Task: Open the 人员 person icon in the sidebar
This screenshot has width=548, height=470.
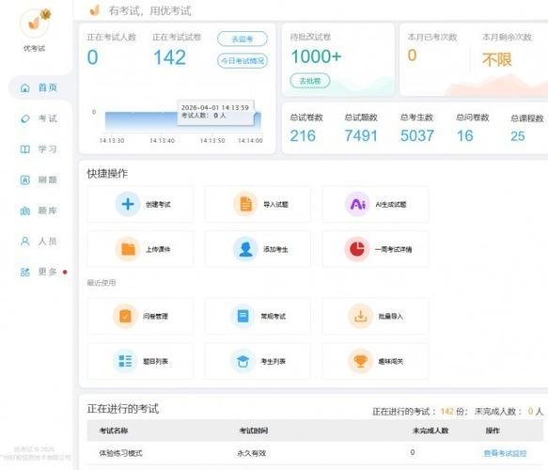Action: (24, 242)
